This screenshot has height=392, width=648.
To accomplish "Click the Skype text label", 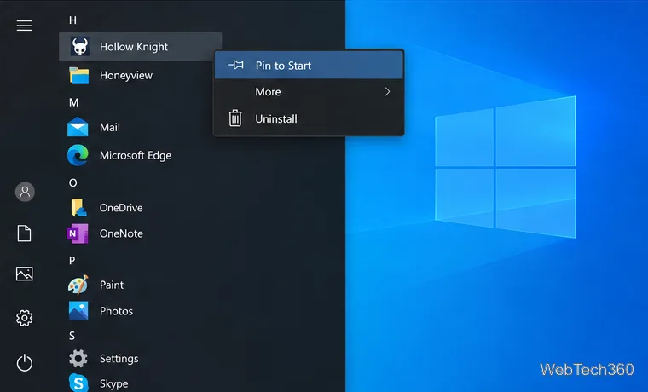I will tap(113, 383).
